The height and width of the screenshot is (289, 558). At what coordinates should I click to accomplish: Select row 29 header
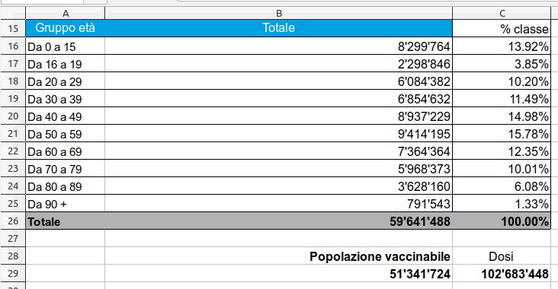coord(13,273)
